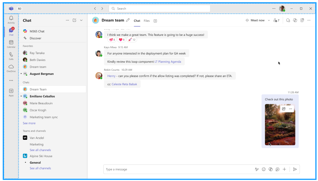This screenshot has height=181, width=318.
Task: Switch to the Files tab
Action: click(x=147, y=21)
